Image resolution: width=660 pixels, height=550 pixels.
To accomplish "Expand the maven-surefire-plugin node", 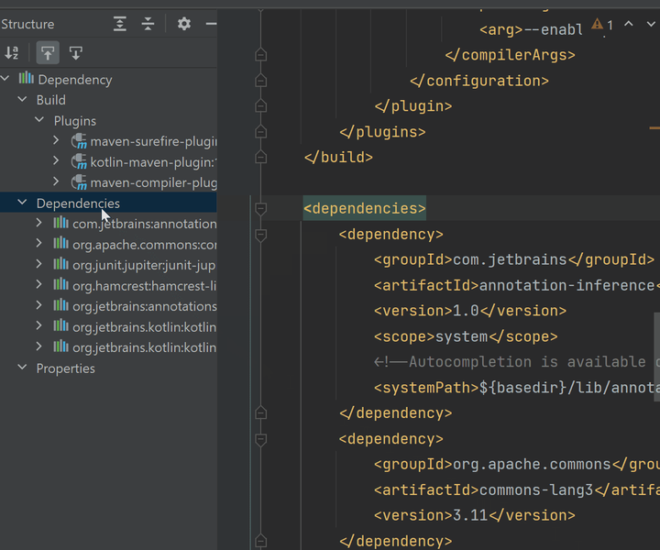I will [56, 140].
